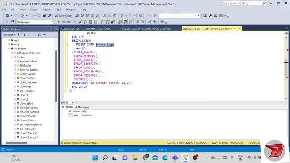Screen dimensions: 290x163
Task: Click the Copy toolbar icon
Action: (x=110, y=16)
